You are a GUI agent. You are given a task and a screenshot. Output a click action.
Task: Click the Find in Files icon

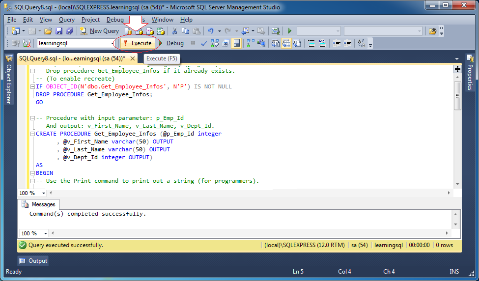coord(432,31)
